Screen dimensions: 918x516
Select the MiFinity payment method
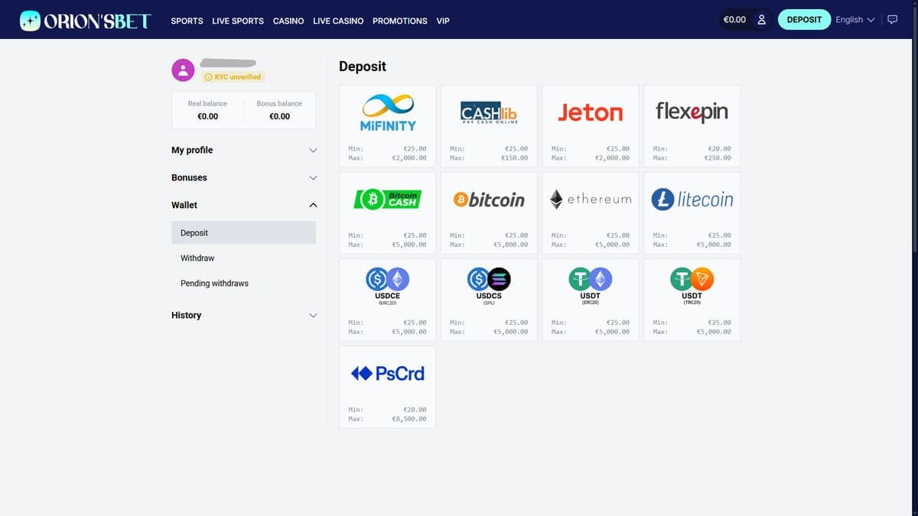(387, 126)
